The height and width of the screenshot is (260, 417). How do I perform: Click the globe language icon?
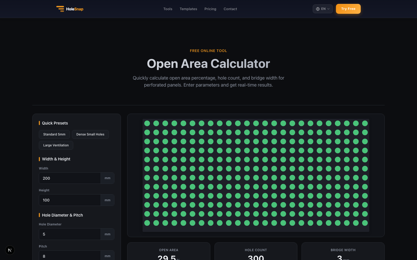click(318, 9)
